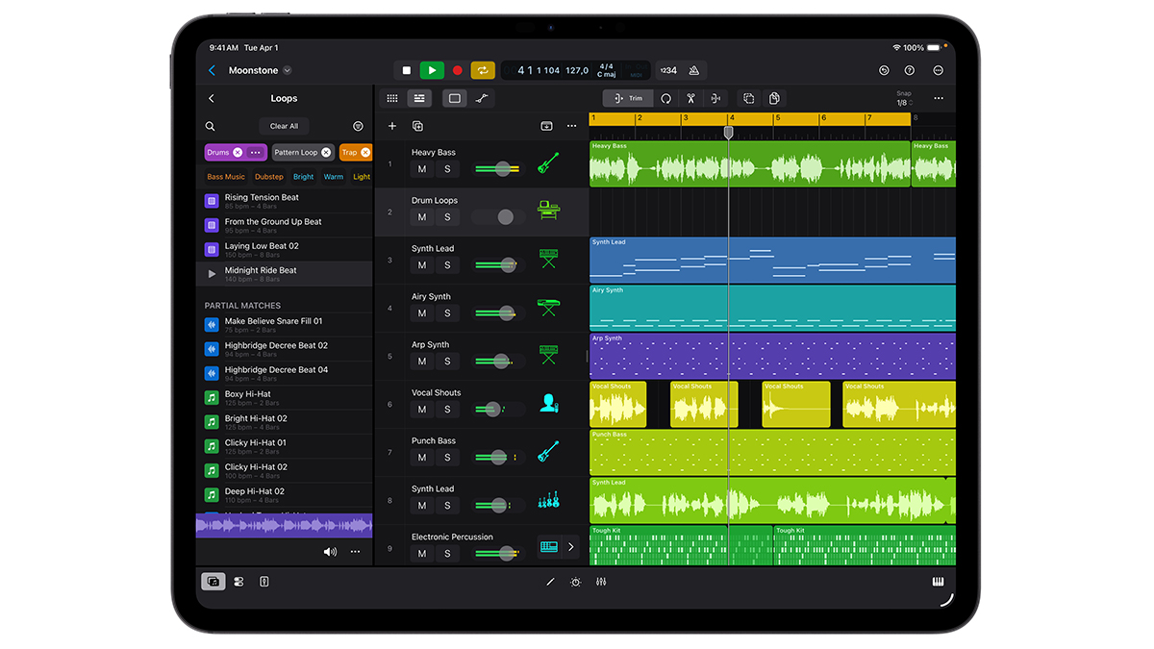Select the Split scissors tool

(x=690, y=98)
